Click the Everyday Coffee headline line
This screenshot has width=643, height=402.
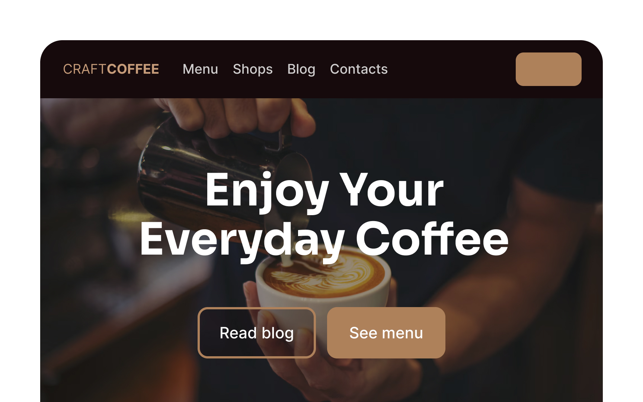[324, 239]
